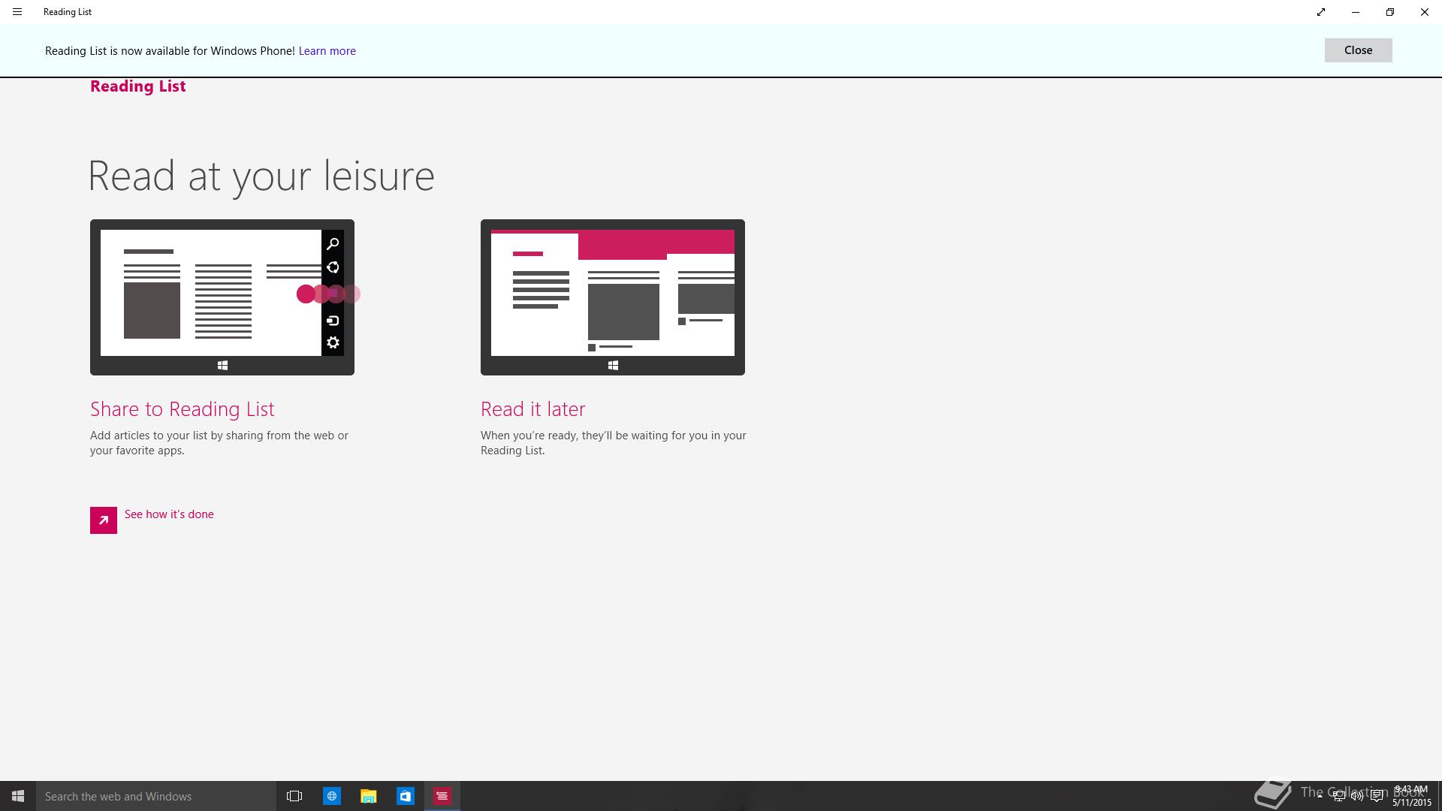Select the Reading List taskbar icon
The image size is (1442, 811).
pos(442,796)
